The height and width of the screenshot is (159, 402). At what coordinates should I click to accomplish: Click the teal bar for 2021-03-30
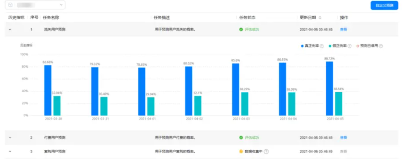(x=57, y=106)
